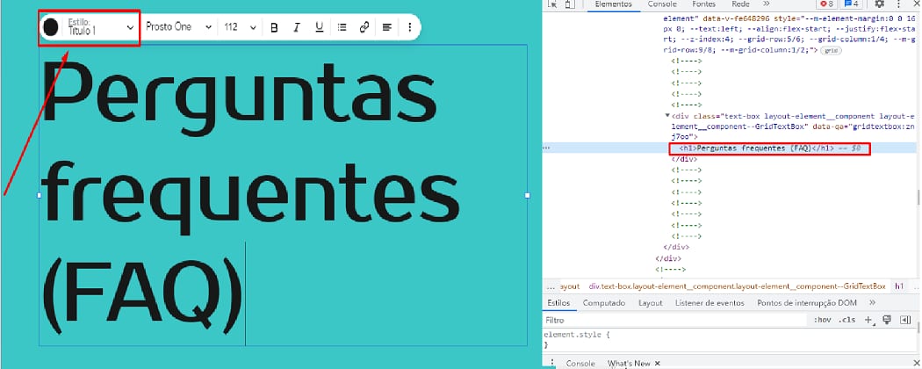The width and height of the screenshot is (922, 369).
Task: Toggle the :hov element state panel
Action: click(822, 320)
